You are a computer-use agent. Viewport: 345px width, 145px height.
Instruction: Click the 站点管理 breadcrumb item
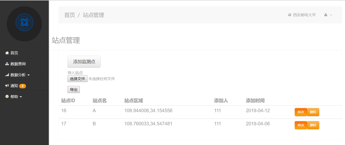point(94,15)
